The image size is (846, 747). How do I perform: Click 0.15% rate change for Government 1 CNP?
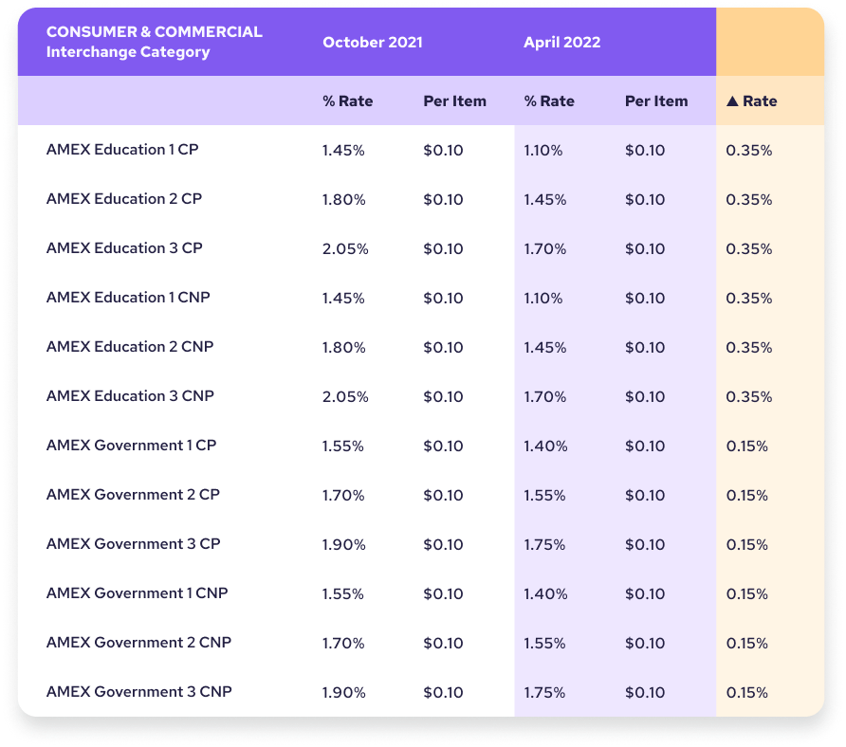(x=746, y=593)
